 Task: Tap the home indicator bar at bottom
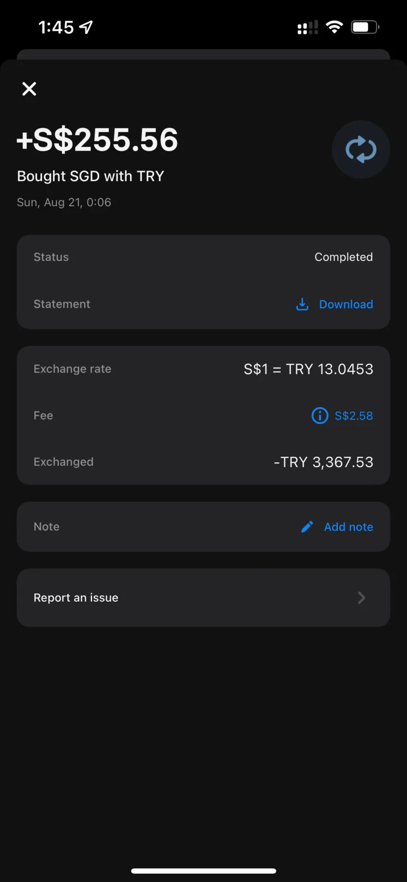tap(203, 871)
